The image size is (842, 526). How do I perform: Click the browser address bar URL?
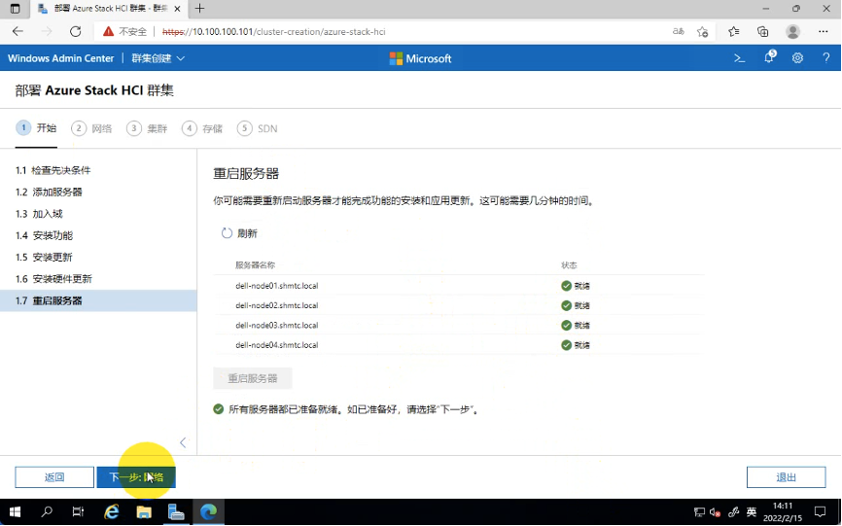[274, 32]
